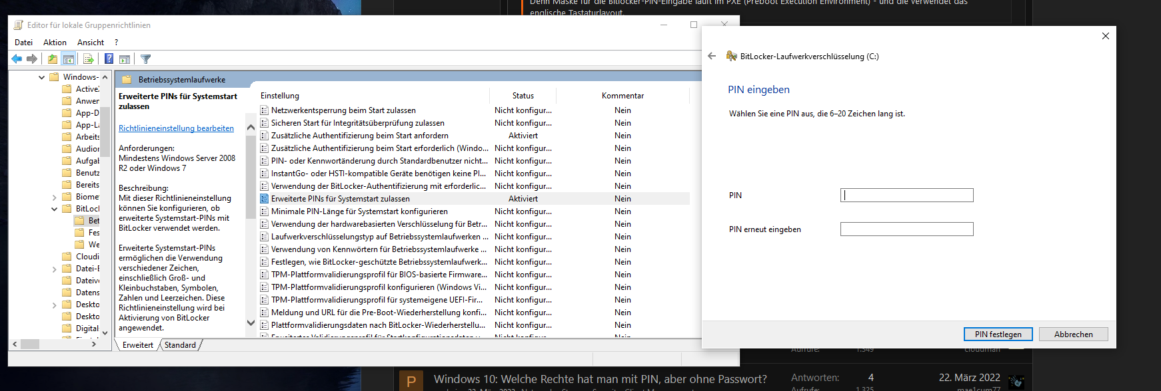1161x391 pixels.
Task: Select 'Minimale PIN-Länge für Systemstart konfigurieren' row
Action: (474, 211)
